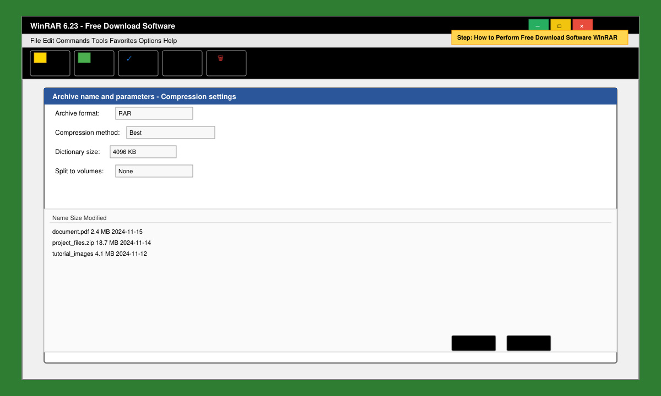Viewport: 661px width, 396px height.
Task: Click the Size column header
Action: point(76,218)
